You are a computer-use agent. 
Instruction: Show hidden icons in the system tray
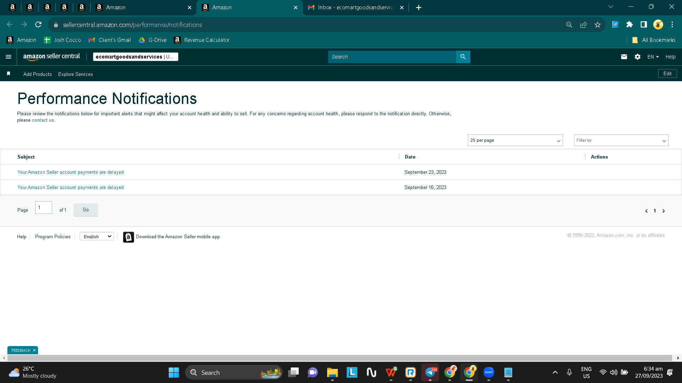(x=555, y=372)
